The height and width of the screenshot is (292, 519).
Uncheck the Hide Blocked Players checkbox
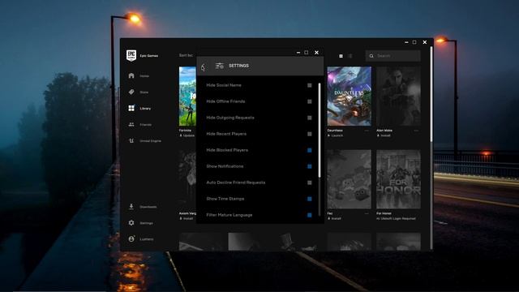tap(310, 150)
